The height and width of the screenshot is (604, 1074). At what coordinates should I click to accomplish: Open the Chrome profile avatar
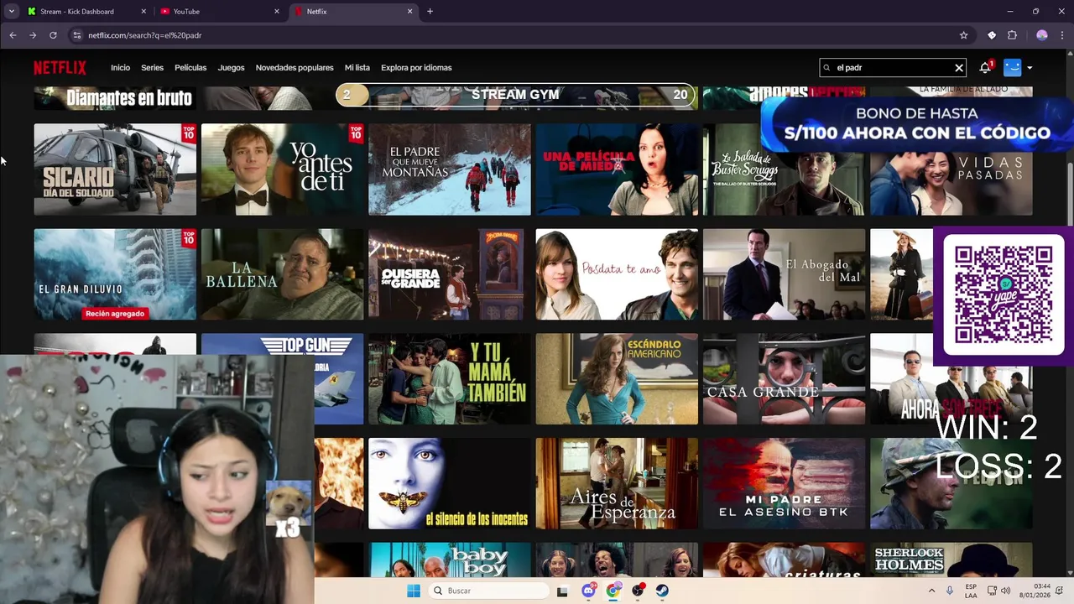click(x=1042, y=35)
